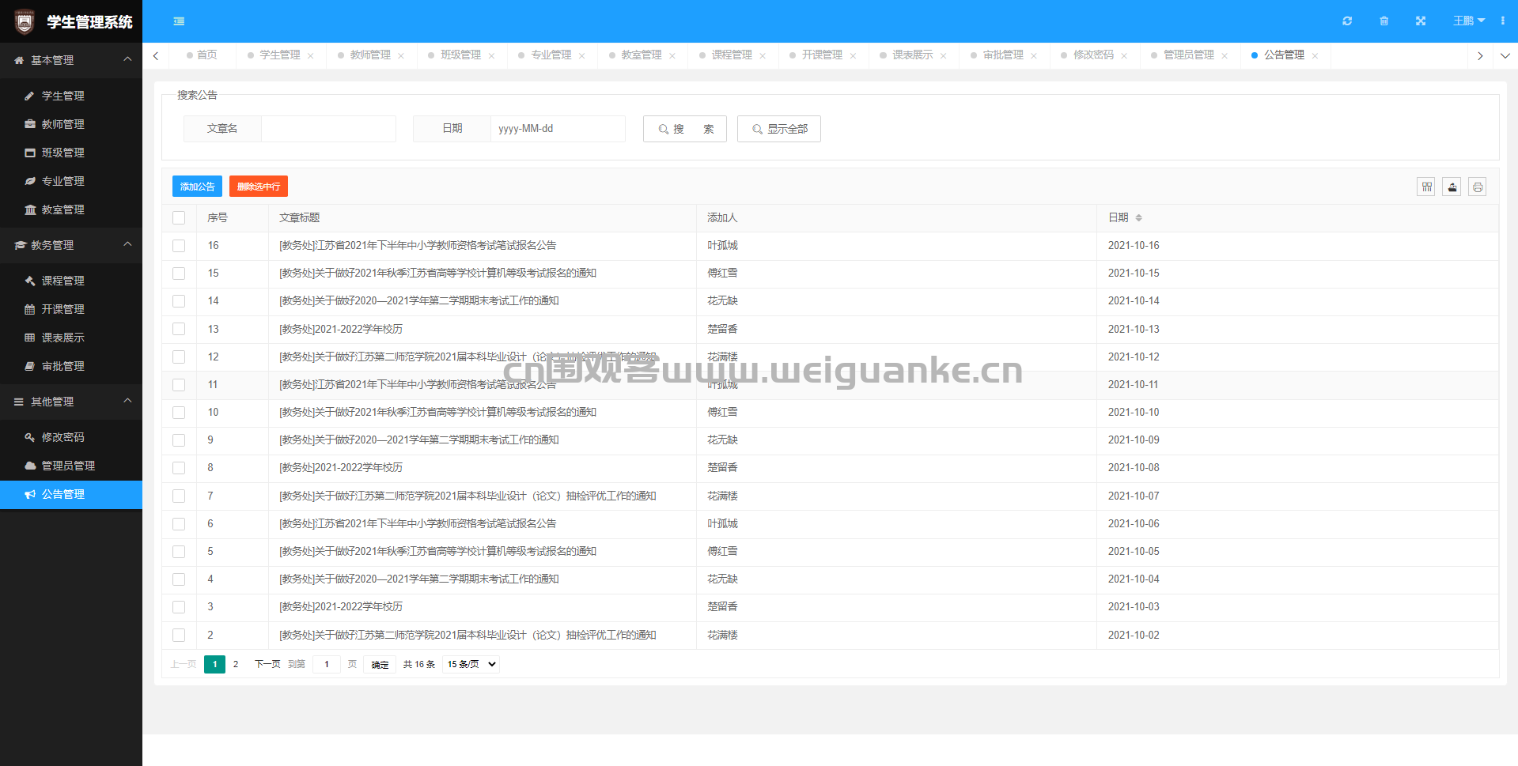Click the school logo emblem
This screenshot has height=766, width=1518.
click(x=25, y=21)
